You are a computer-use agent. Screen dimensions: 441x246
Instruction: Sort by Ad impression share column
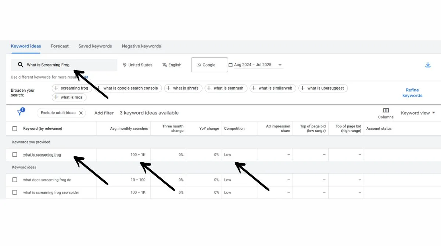[278, 129]
